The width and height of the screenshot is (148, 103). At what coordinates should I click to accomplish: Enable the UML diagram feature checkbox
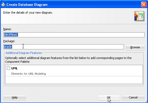tap(8, 68)
